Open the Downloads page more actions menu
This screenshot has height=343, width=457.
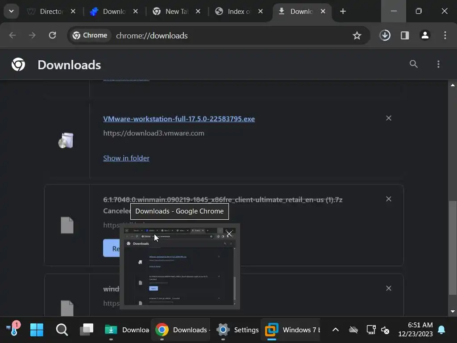(x=438, y=64)
